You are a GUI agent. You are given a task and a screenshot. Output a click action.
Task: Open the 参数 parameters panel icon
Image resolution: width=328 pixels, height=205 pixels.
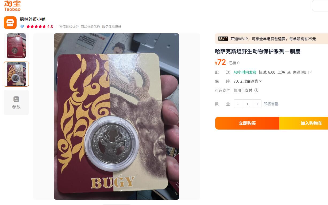tap(16, 102)
